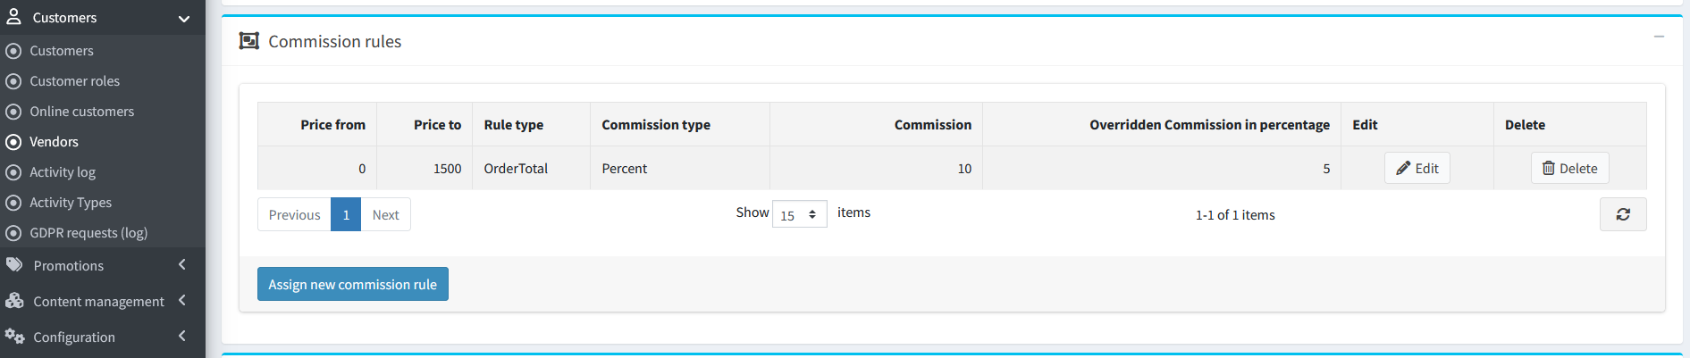Screen dimensions: 1690x358
Task: Click the Configuration gears icon
Action: point(14,337)
